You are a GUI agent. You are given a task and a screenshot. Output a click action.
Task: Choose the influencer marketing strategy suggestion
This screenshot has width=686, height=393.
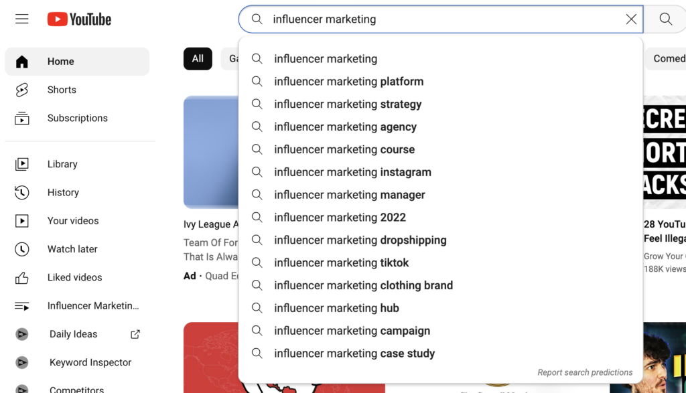tap(347, 104)
